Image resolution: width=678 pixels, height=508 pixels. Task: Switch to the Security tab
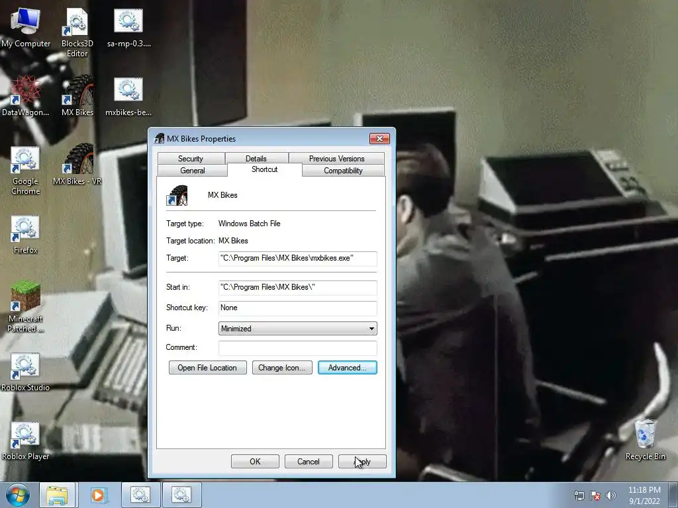click(191, 159)
